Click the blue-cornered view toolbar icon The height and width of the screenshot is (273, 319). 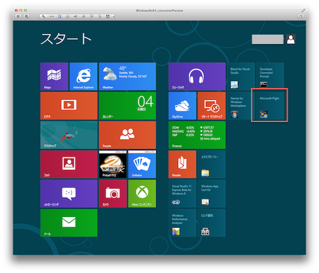click(60, 16)
